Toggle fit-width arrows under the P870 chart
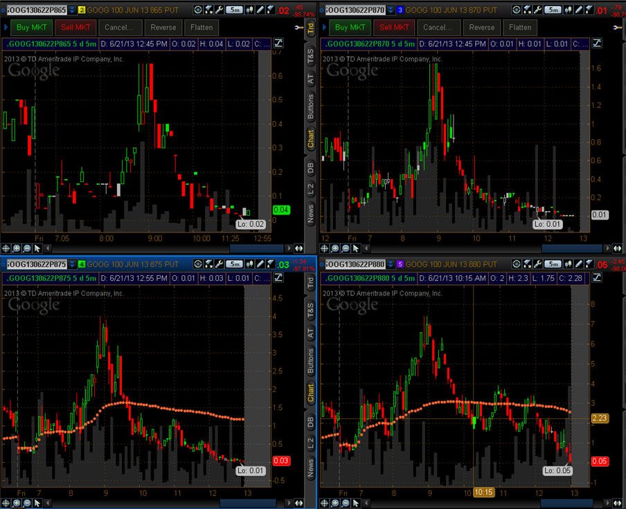The width and height of the screenshot is (626, 509). (x=617, y=248)
